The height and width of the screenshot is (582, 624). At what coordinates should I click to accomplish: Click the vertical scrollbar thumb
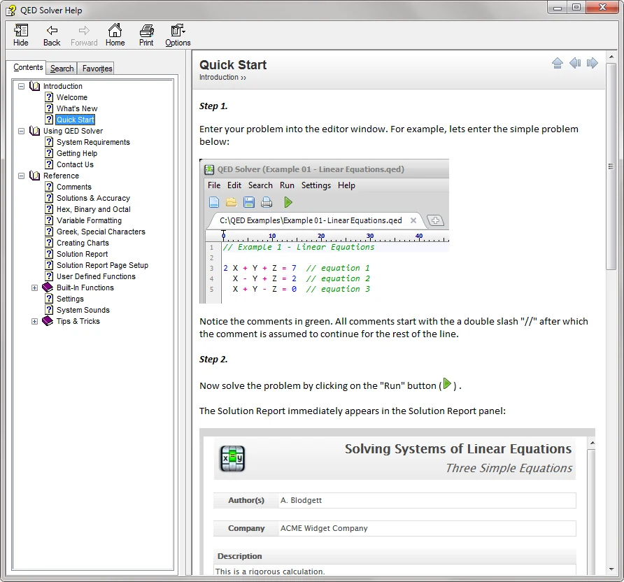(611, 166)
